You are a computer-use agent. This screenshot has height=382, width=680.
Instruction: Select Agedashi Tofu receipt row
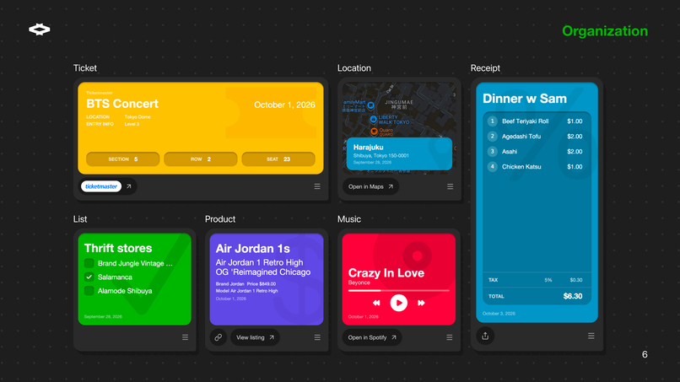(x=537, y=136)
